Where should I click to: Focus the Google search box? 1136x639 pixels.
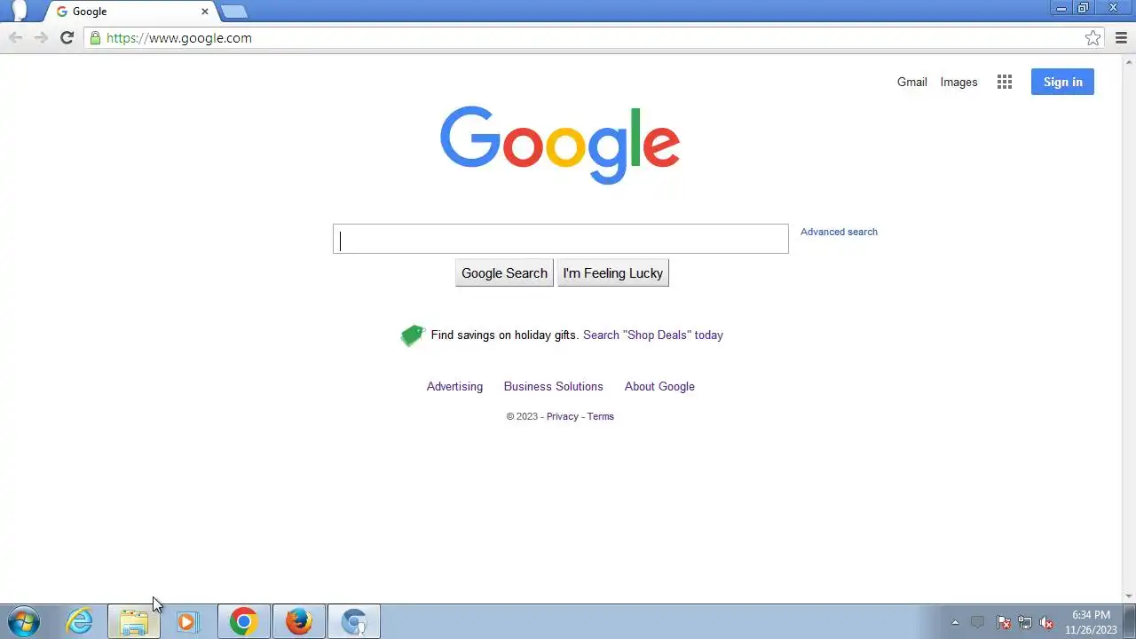point(560,239)
